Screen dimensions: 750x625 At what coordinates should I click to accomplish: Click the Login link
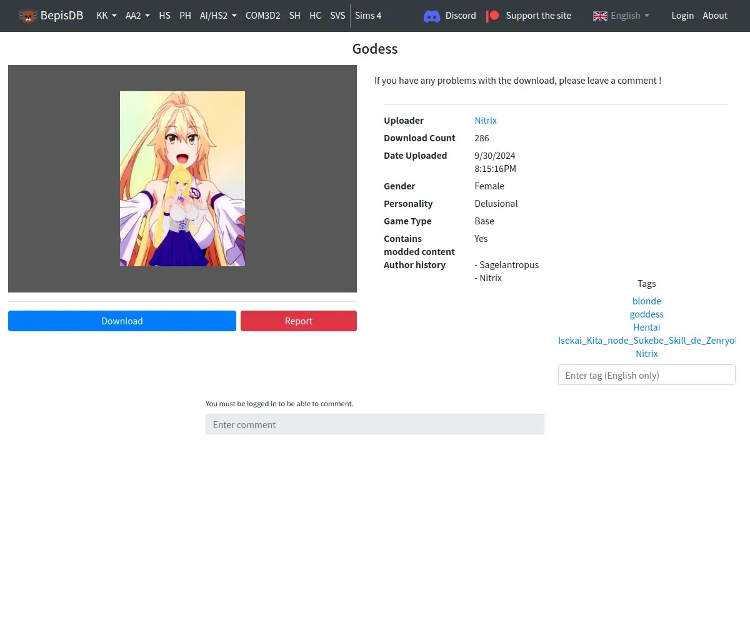pos(682,16)
